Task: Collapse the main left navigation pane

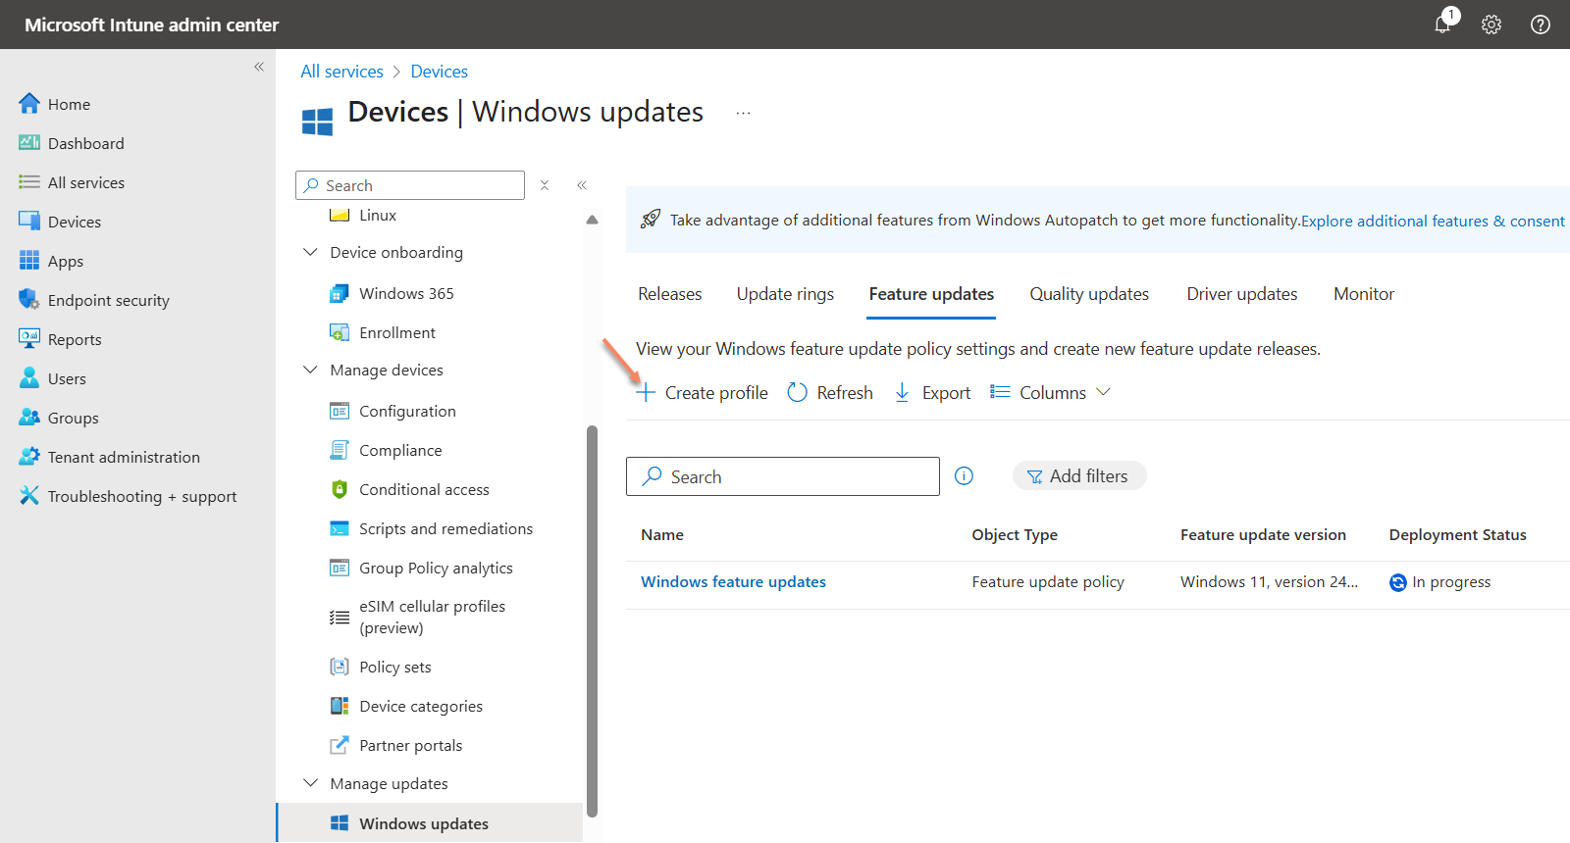Action: (259, 67)
